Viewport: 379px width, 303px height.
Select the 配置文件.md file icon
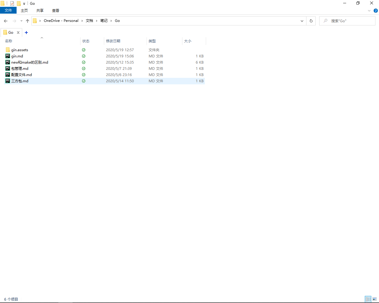coord(8,75)
